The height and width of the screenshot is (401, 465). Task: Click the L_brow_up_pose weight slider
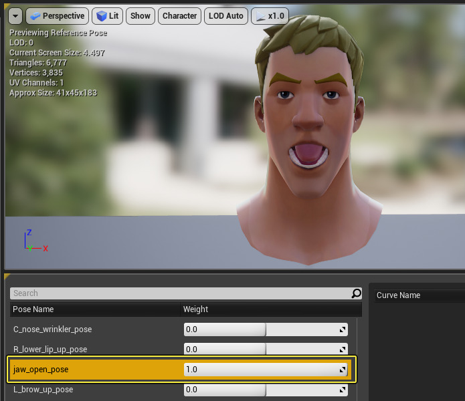[261, 390]
